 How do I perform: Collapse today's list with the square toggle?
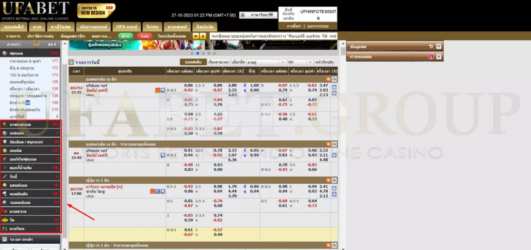tap(71, 62)
